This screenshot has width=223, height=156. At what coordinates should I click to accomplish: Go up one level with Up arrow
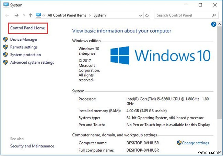pos(31,15)
